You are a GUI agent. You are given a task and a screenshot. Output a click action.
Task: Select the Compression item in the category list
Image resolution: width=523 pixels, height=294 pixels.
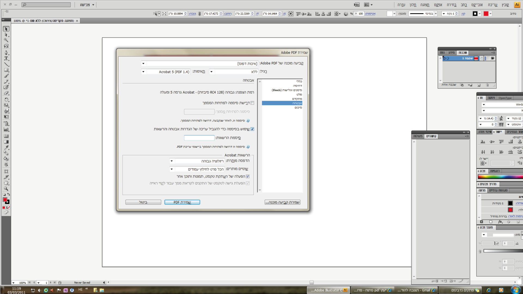[297, 86]
